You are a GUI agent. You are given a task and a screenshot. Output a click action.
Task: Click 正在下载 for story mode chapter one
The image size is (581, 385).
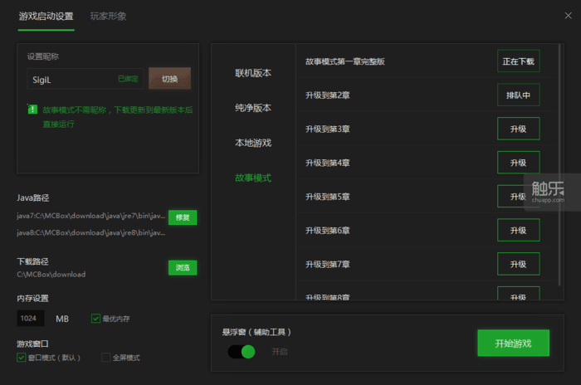click(x=519, y=61)
